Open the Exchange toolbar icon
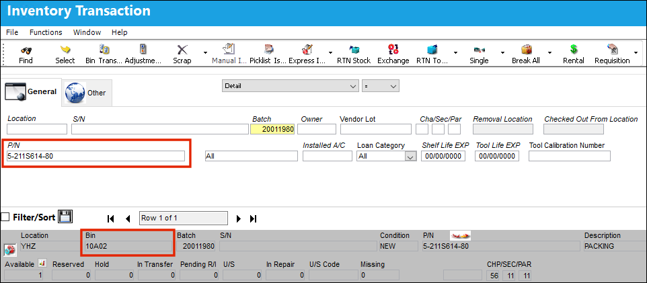647x283 pixels. (x=393, y=50)
